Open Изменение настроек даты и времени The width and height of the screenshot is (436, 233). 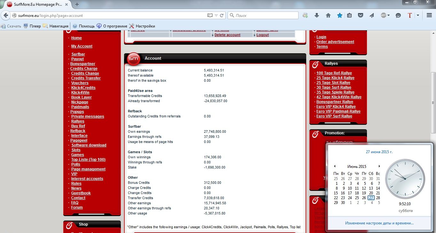(x=379, y=223)
